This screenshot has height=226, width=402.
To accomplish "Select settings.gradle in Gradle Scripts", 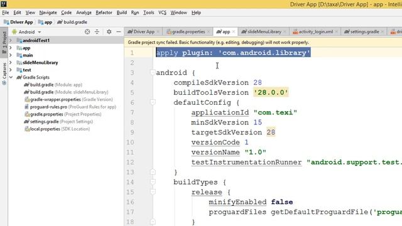I will pos(58,122).
